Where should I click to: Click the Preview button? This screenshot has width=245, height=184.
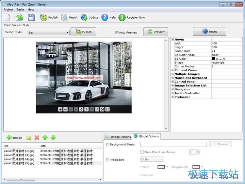coord(156,32)
